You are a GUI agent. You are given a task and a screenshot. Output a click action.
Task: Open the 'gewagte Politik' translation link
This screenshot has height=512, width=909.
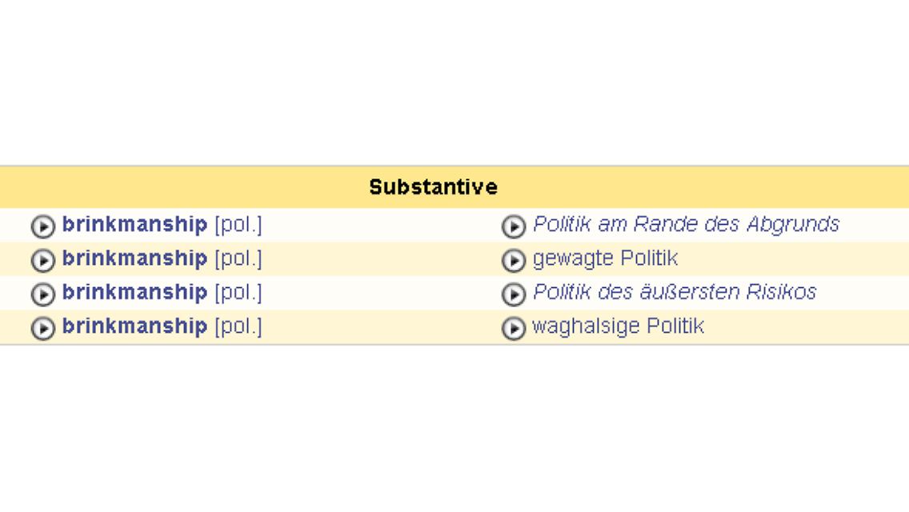(x=605, y=258)
